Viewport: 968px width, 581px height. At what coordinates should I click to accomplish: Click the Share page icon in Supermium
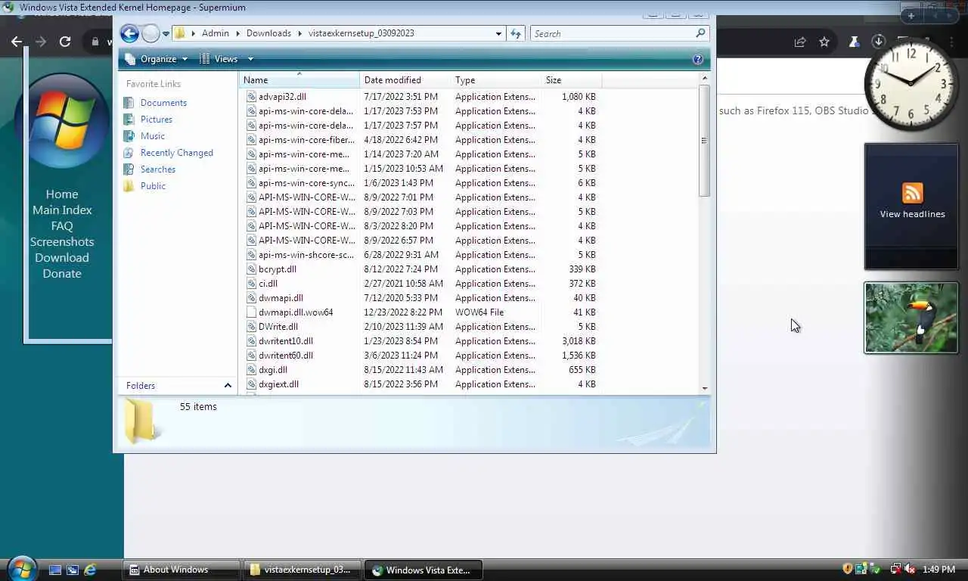pos(800,42)
